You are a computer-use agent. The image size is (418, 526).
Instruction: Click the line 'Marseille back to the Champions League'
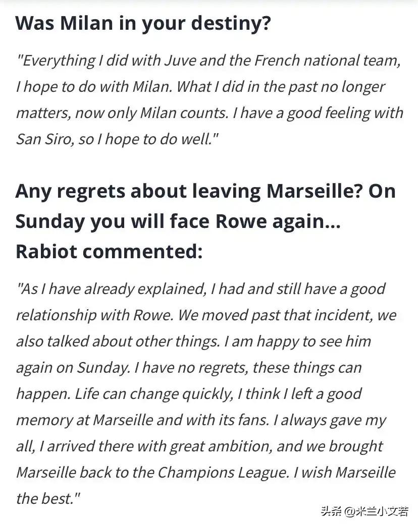pyautogui.click(x=206, y=473)
